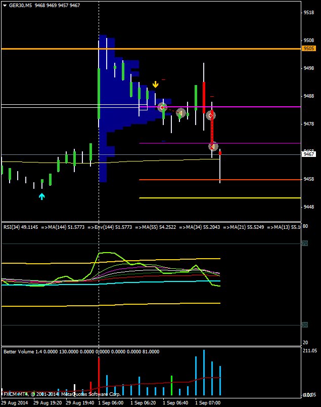Click the yellow down arrow signal marker
The width and height of the screenshot is (321, 407).
pos(156,85)
